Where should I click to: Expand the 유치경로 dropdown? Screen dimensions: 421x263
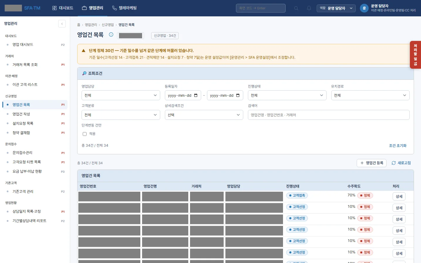point(370,95)
